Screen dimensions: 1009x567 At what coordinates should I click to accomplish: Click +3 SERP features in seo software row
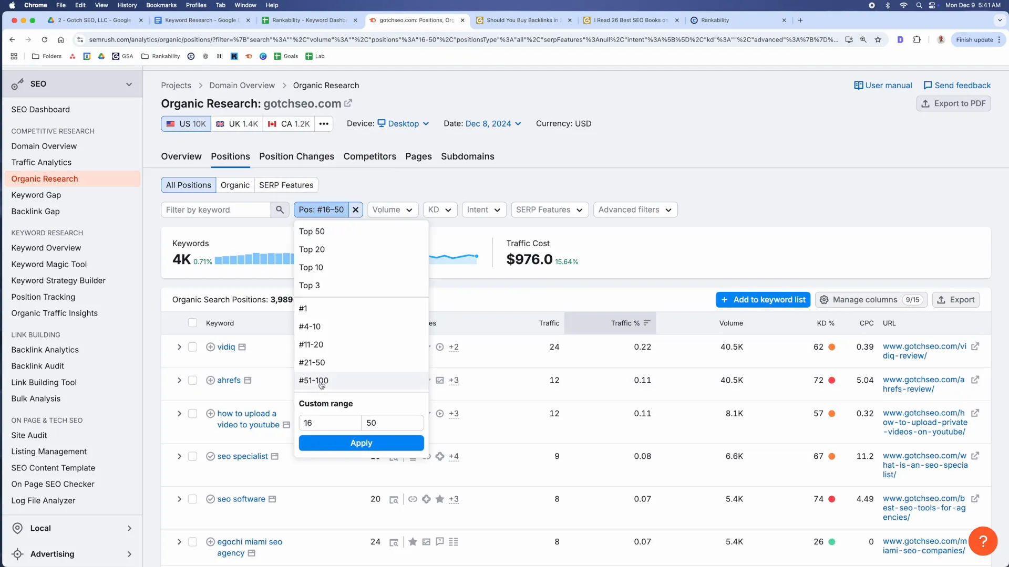(454, 499)
